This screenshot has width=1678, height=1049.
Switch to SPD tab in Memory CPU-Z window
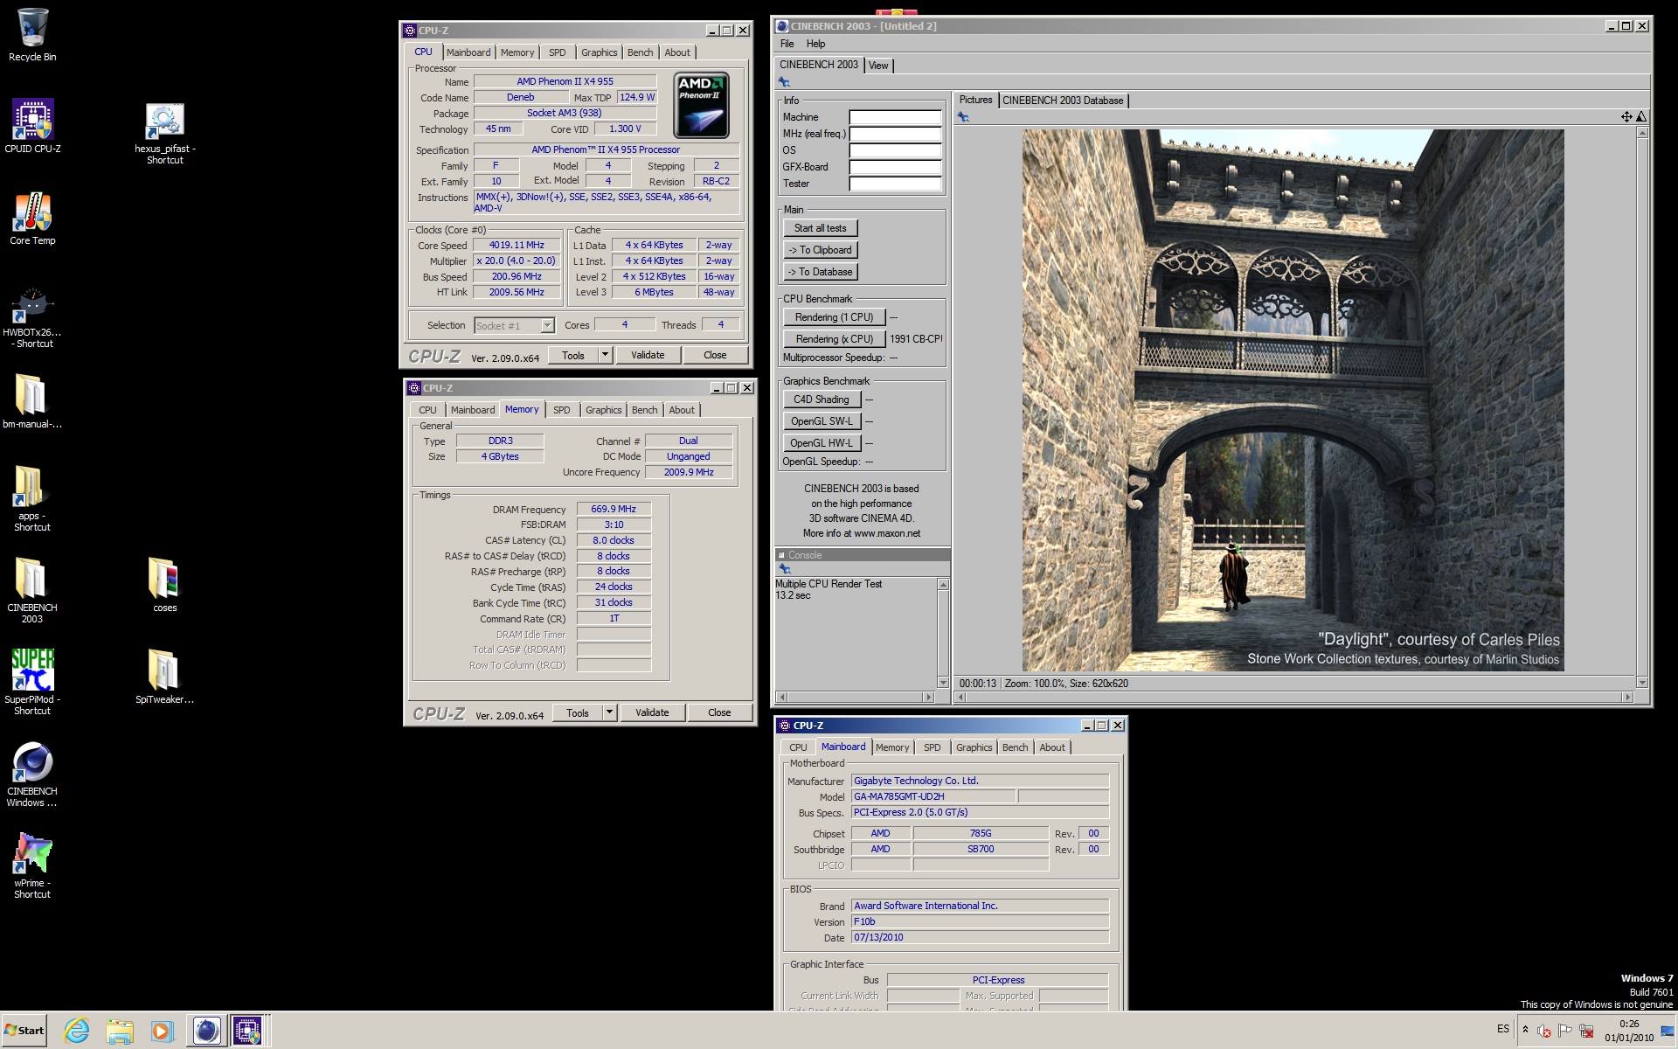coord(562,410)
